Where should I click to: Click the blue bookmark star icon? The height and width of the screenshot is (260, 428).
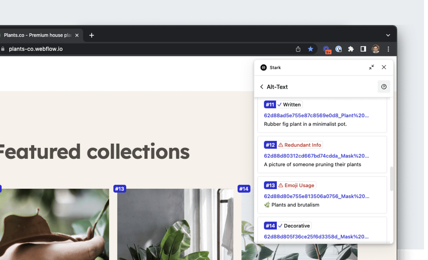[310, 49]
